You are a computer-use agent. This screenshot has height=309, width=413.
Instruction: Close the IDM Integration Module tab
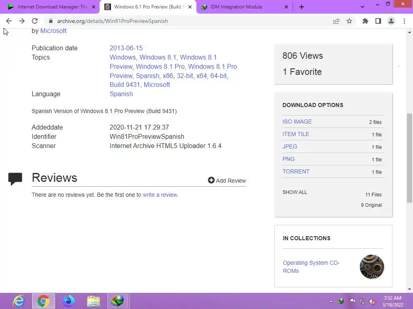(x=286, y=7)
